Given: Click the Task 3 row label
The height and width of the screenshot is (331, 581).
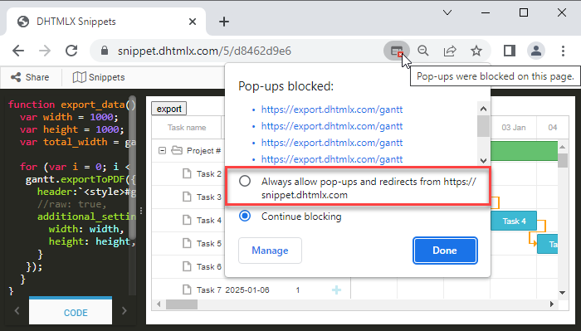Looking at the screenshot, I should 209,197.
